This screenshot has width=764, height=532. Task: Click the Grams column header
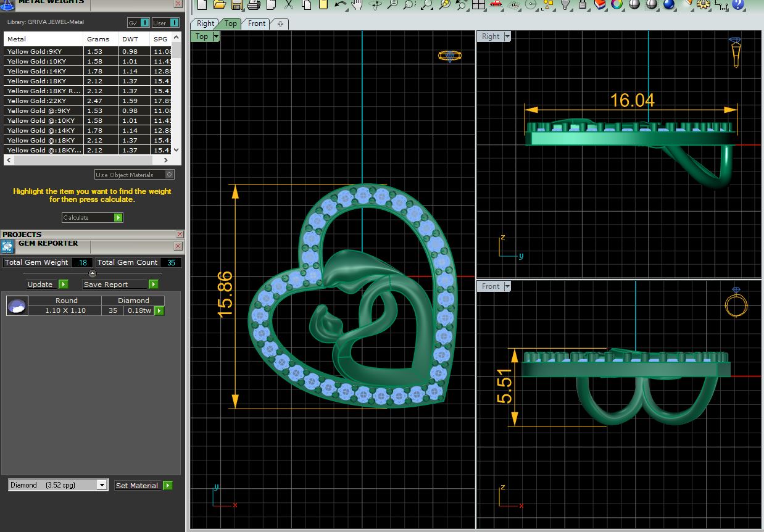(x=101, y=39)
